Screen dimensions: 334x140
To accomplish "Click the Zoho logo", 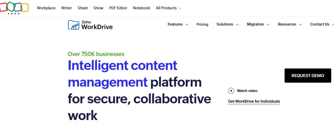I will pyautogui.click(x=14, y=8).
